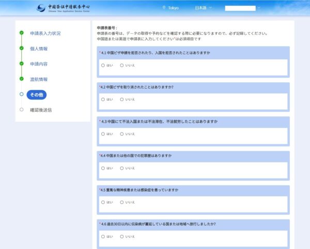Click green checkmark beside 申請表入力状況

click(x=21, y=33)
